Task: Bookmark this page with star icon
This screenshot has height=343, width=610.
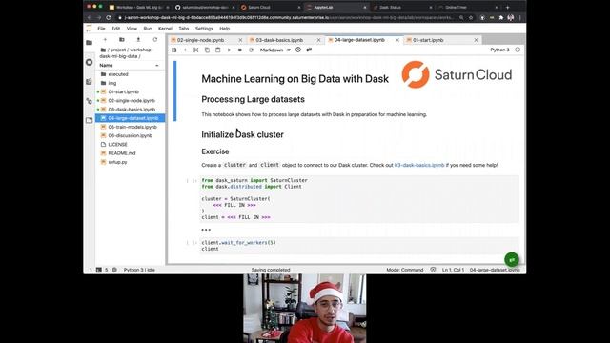Action: 471,18
